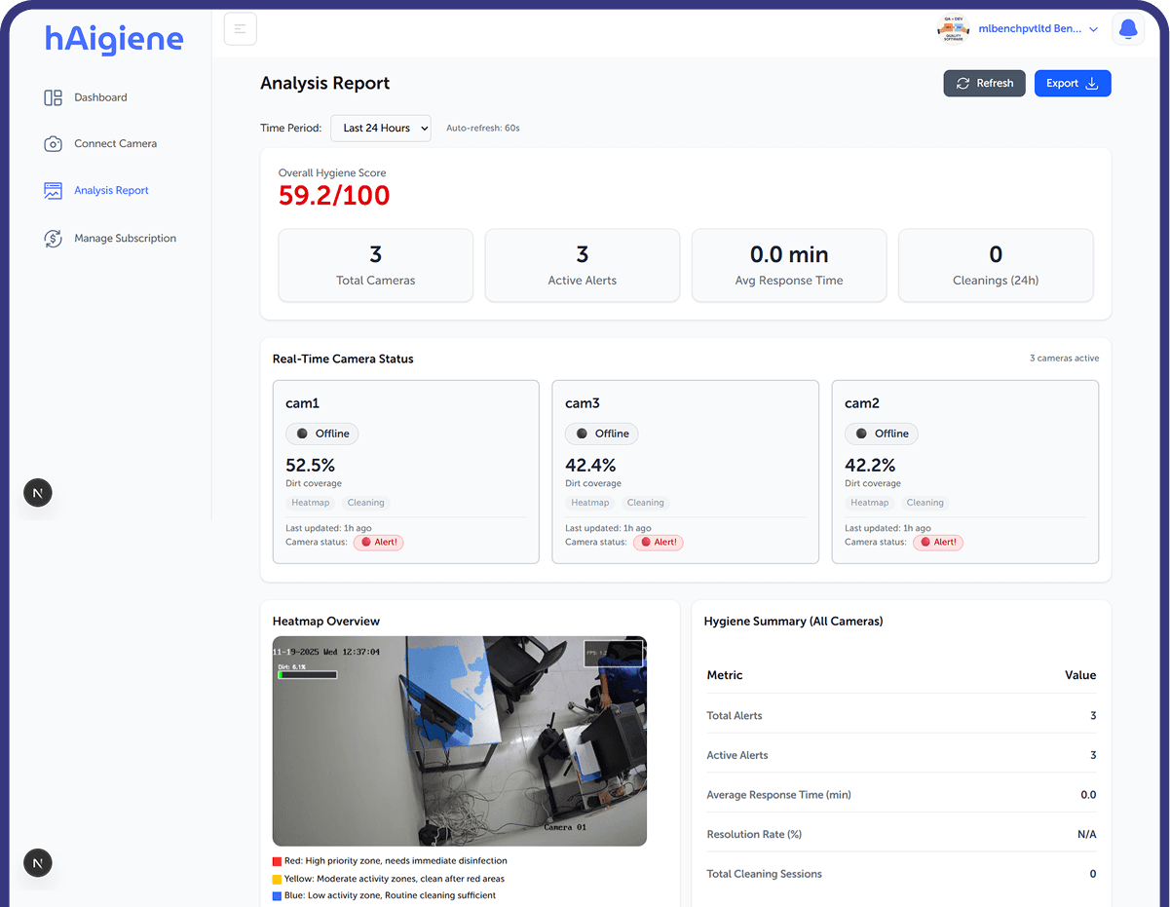This screenshot has height=907, width=1170.
Task: Expand the account menu chevron
Action: pyautogui.click(x=1095, y=28)
